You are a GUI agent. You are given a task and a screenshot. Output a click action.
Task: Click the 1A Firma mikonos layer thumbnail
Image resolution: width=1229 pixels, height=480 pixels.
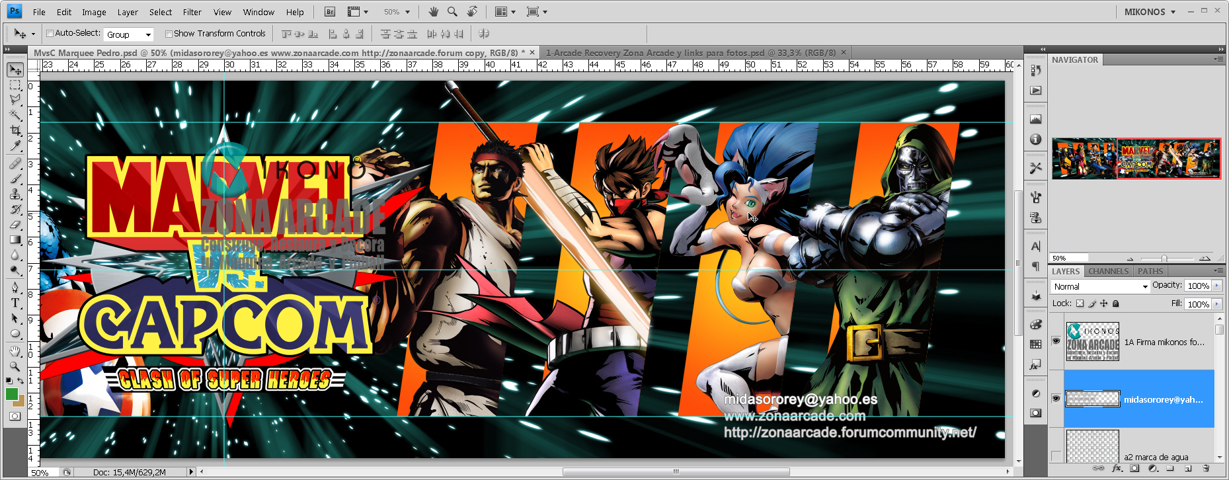click(1093, 341)
